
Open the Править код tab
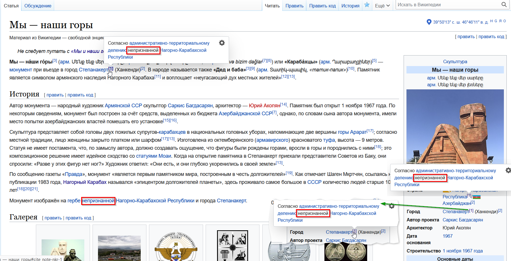coord(322,6)
